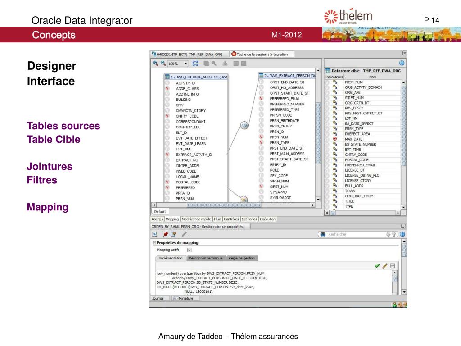
Task: Click the green user status bar icon
Action: tap(394, 305)
